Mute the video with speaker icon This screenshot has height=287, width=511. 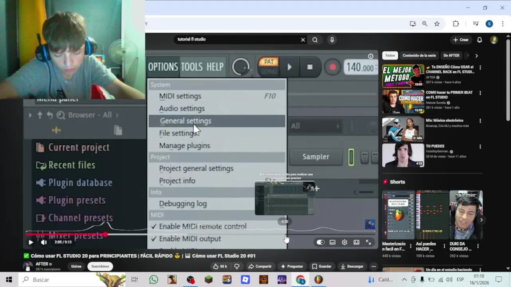[x=44, y=242]
